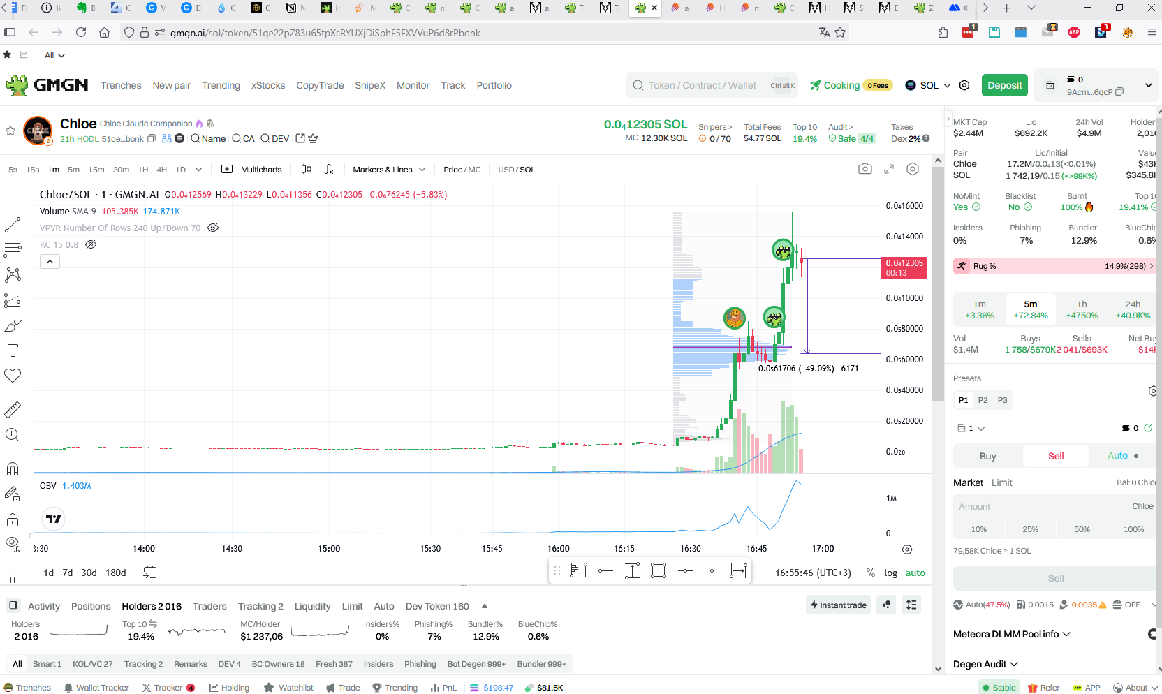
Task: Click the lock all drawings icon
Action: tap(13, 519)
